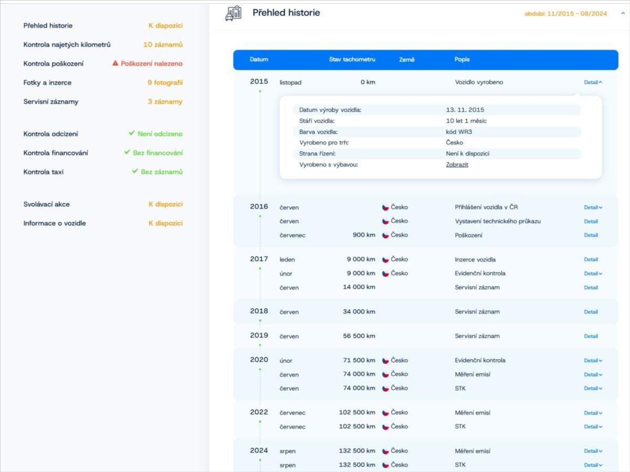Click the Stav tachometru column header
This screenshot has height=472, width=630.
352,60
